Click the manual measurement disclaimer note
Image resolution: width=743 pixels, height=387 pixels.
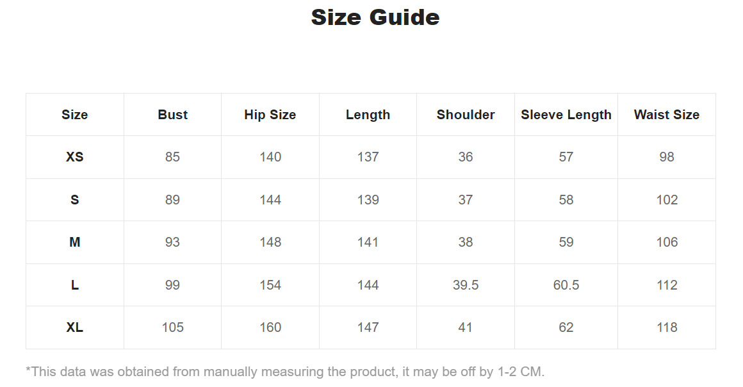(x=285, y=372)
